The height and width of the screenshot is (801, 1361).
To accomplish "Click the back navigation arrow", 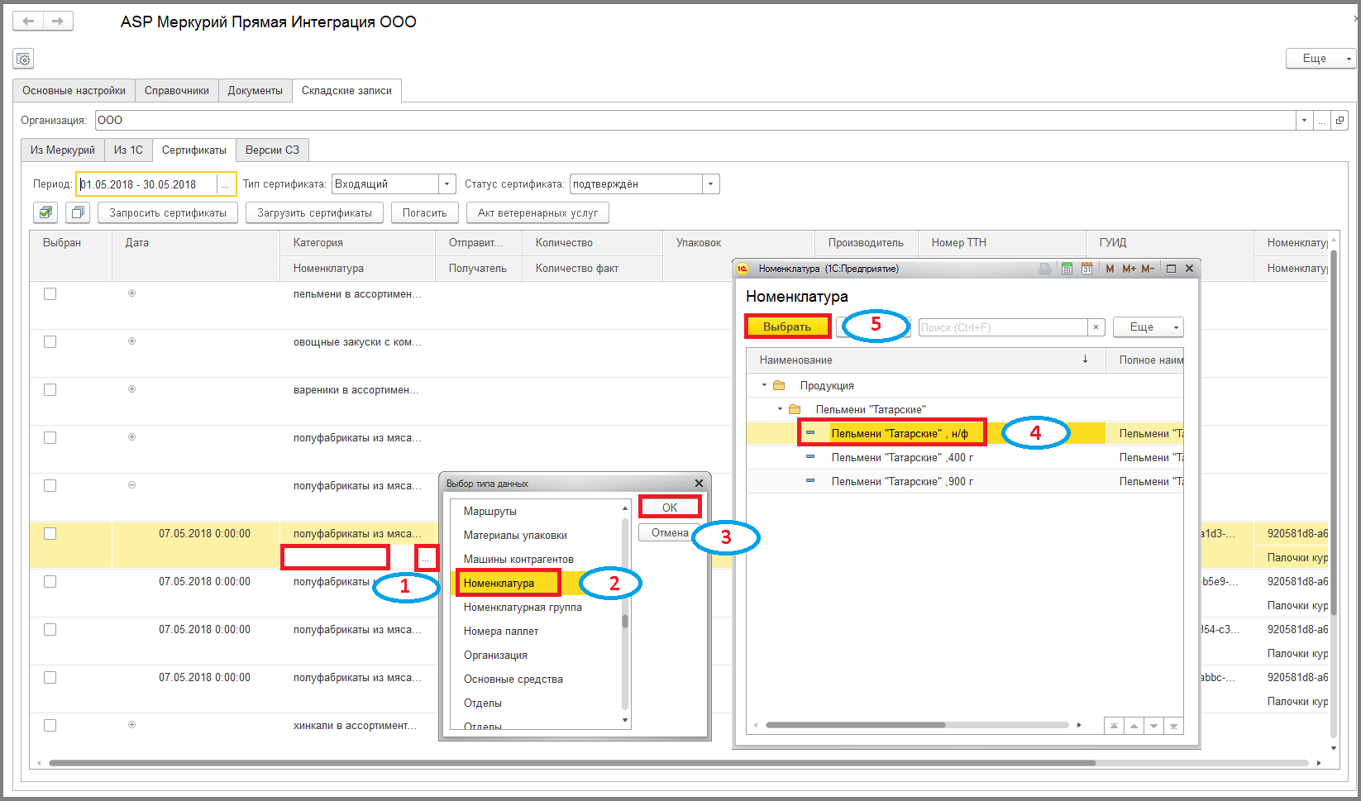I will [28, 21].
